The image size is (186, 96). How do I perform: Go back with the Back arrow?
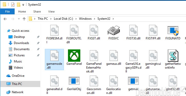pos(5,19)
